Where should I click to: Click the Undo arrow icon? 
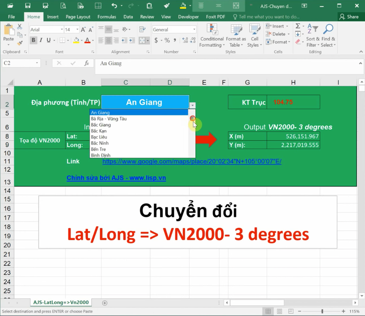point(114,5)
